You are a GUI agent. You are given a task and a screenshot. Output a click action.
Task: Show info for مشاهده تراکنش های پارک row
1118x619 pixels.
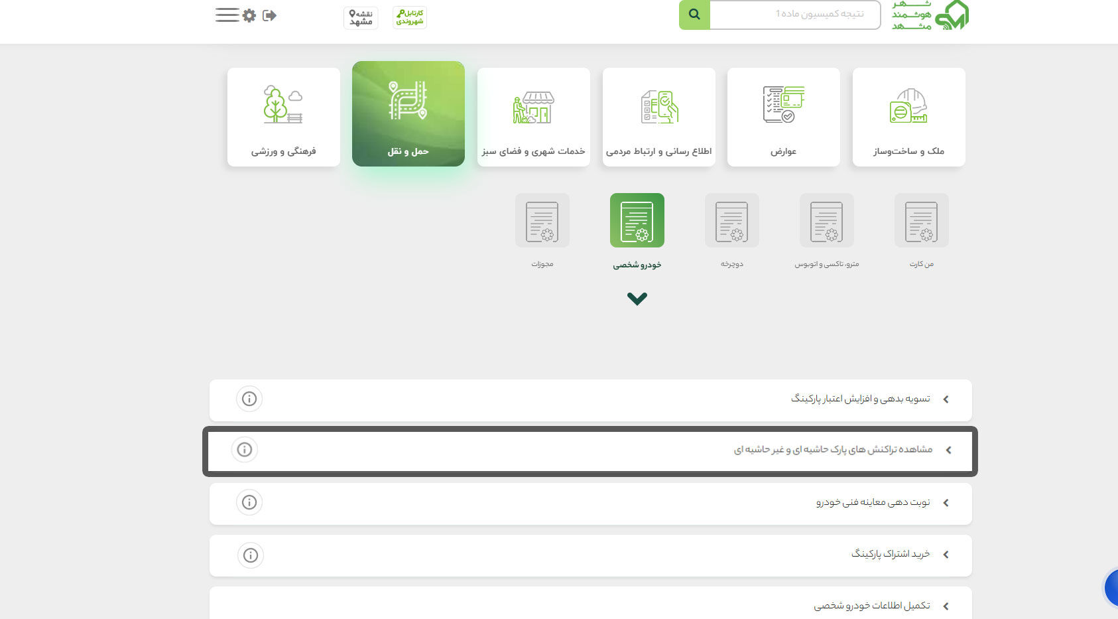(245, 449)
